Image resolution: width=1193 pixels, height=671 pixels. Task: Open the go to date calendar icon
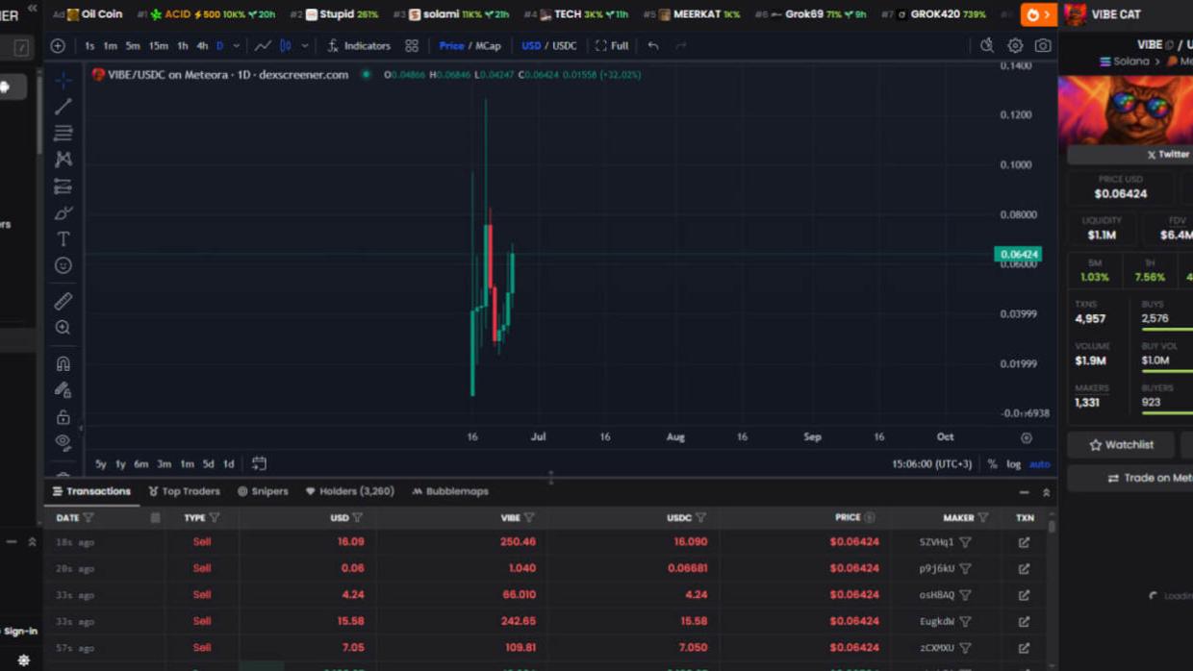tap(259, 463)
